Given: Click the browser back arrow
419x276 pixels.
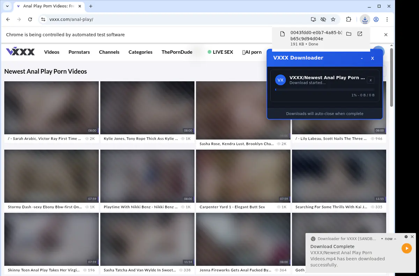Looking at the screenshot, I should pyautogui.click(x=8, y=20).
